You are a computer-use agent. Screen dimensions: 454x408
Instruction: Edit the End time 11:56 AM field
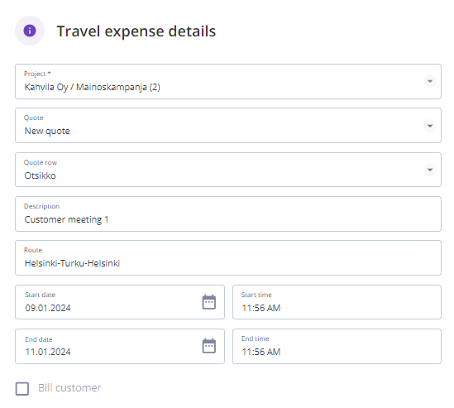tap(337, 346)
